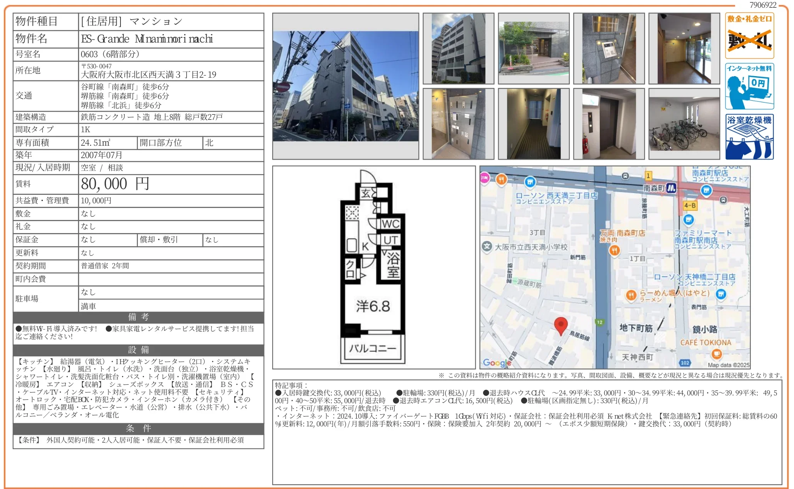Open the building entrance thumbnail with trees

pyautogui.click(x=533, y=49)
